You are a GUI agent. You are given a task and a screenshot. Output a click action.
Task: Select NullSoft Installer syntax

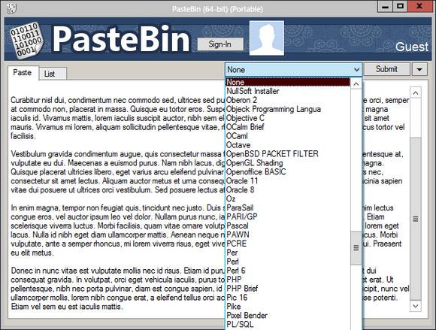(x=288, y=91)
